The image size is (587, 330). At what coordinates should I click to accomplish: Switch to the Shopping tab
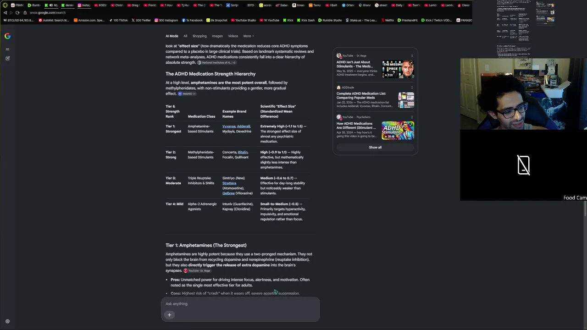pos(199,36)
